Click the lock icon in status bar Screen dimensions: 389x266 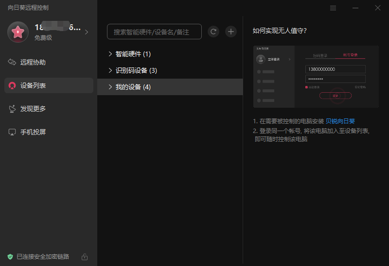coord(85,257)
